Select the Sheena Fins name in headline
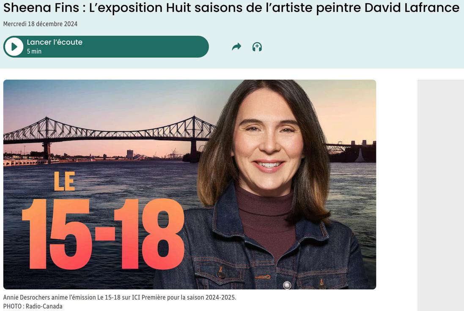This screenshot has width=464, height=311. pos(41,8)
